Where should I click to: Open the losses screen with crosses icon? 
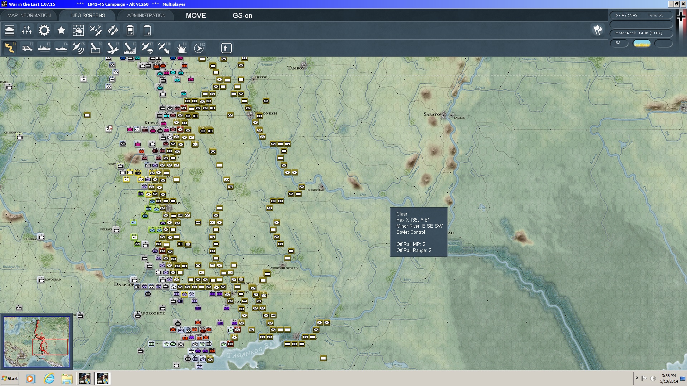27,30
